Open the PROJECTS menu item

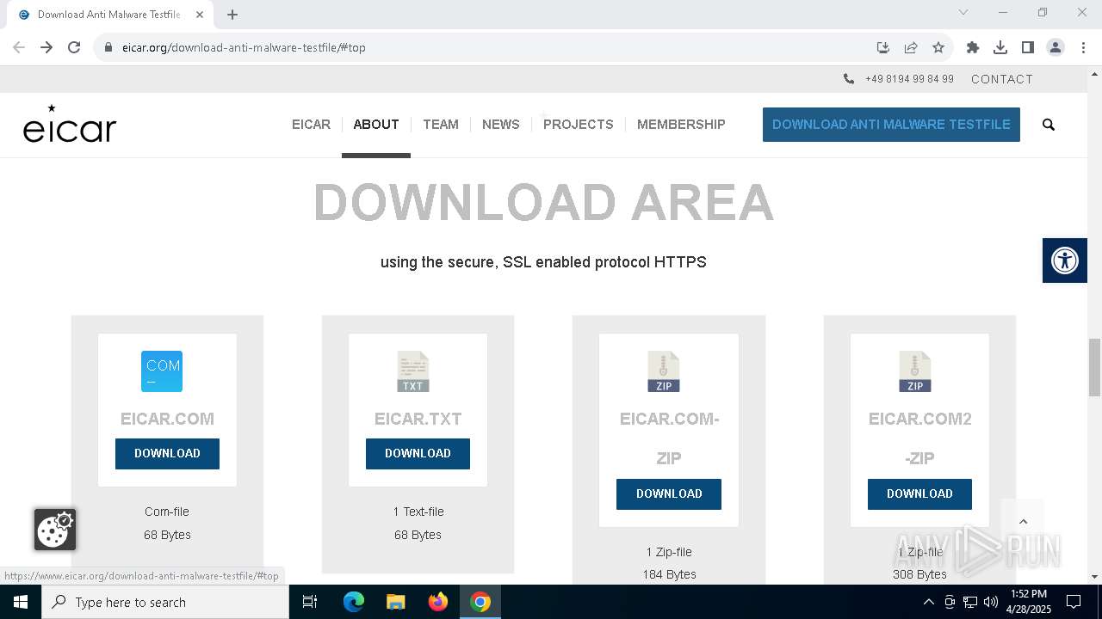[x=579, y=125]
